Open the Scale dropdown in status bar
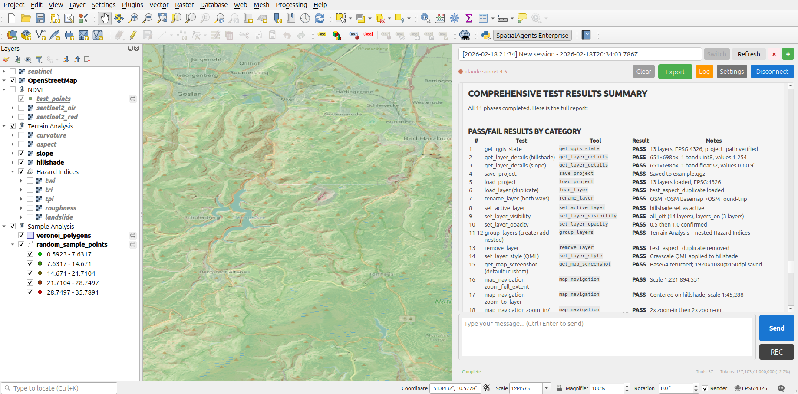The height and width of the screenshot is (394, 798). (x=546, y=388)
